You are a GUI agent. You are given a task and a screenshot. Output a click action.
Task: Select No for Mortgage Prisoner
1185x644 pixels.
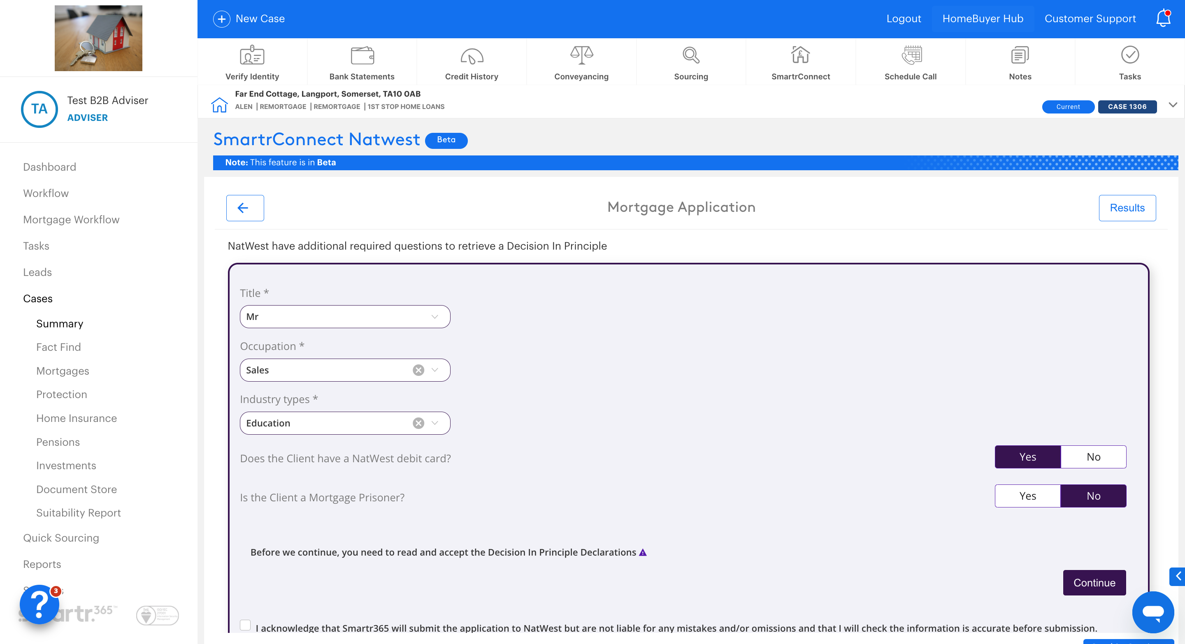point(1094,496)
